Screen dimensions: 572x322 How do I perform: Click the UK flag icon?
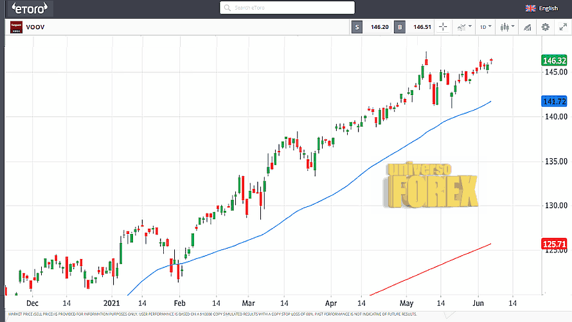click(x=530, y=8)
